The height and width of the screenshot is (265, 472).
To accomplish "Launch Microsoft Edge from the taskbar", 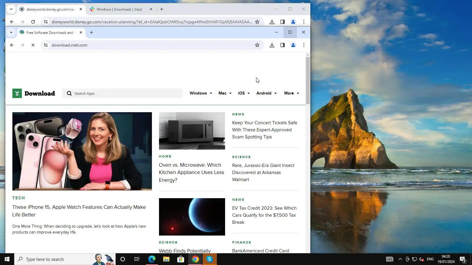I will 152,259.
